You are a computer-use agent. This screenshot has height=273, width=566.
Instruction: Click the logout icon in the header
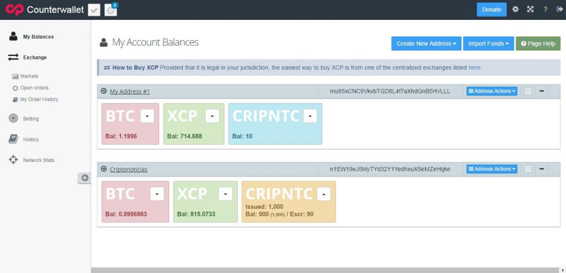coord(559,10)
